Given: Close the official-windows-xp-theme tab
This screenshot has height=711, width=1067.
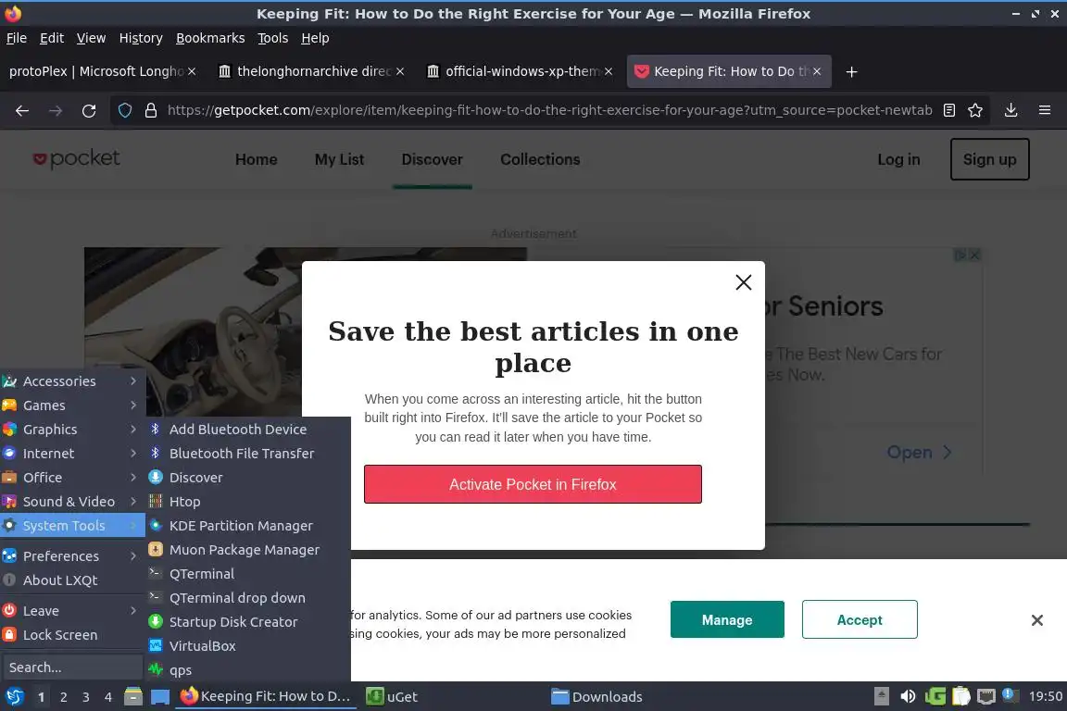Looking at the screenshot, I should pos(609,71).
